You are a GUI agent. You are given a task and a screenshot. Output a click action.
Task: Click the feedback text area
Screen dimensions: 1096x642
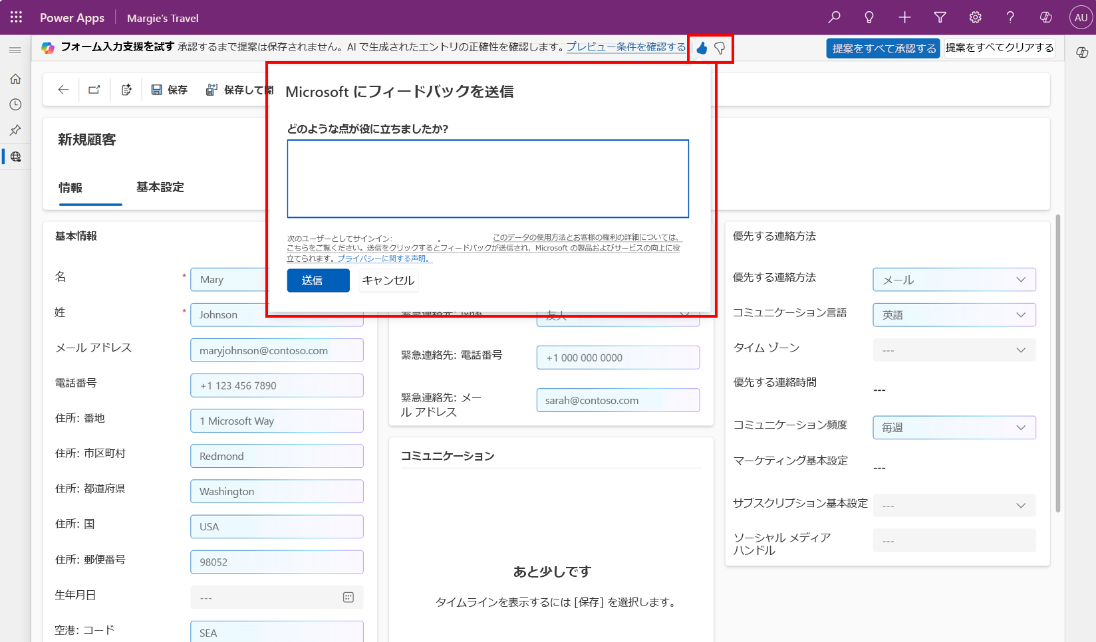pyautogui.click(x=488, y=179)
